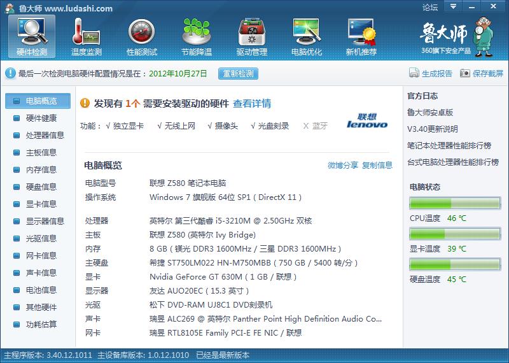Click the CPU温度 green temperature bar
The image size is (509, 363).
click(x=455, y=203)
